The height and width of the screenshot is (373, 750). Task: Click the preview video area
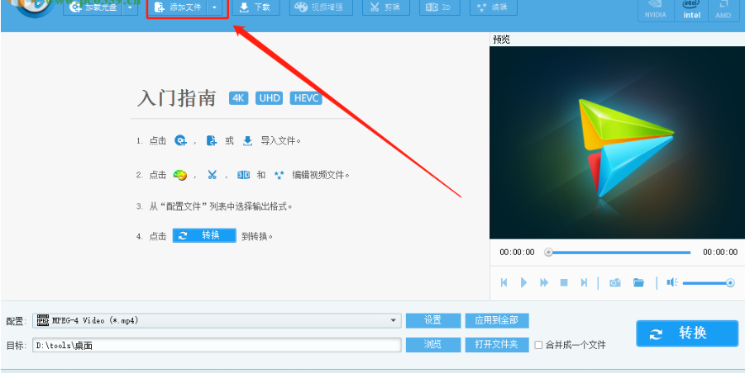point(617,142)
